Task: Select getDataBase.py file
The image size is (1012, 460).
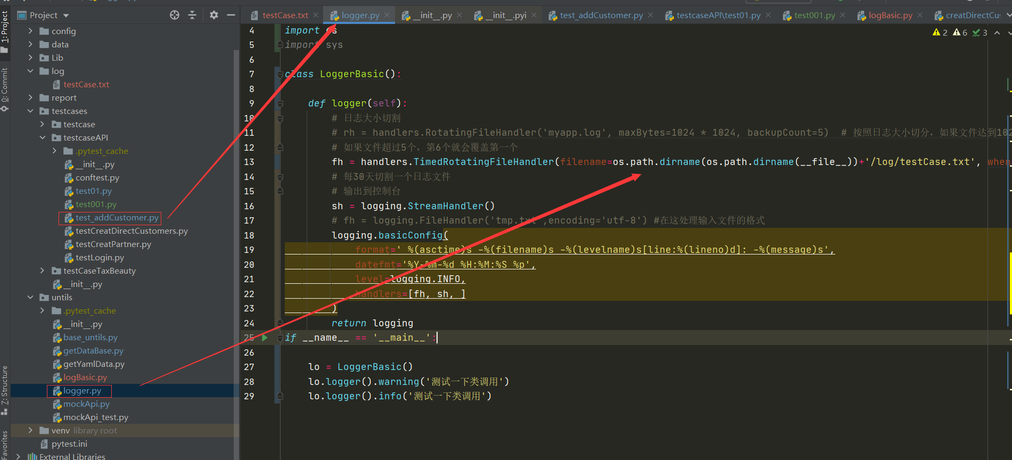Action: point(93,350)
